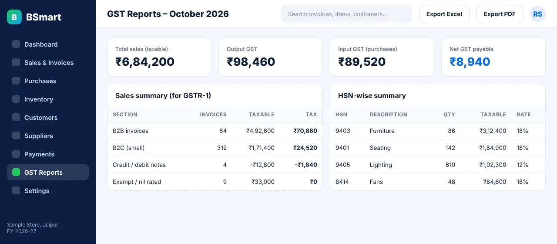Click taxable value ₹4,92,600
The width and height of the screenshot is (557, 244).
point(260,131)
